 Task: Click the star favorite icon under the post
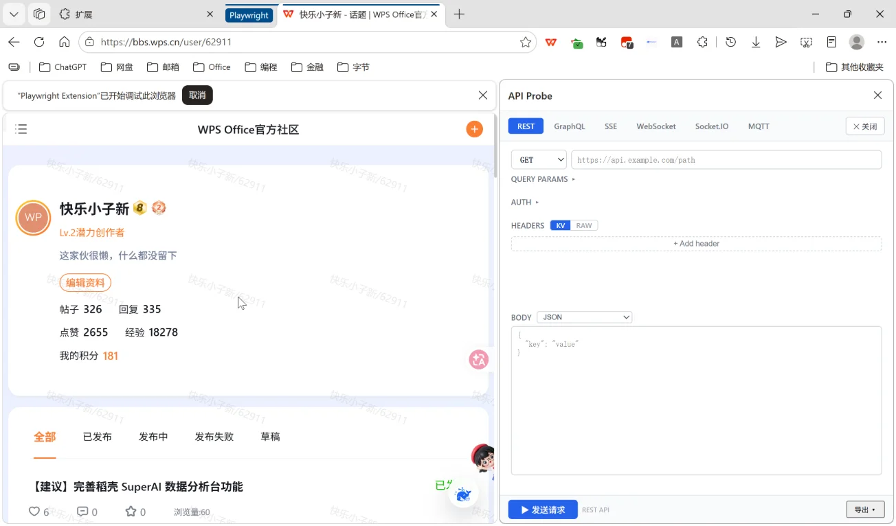tap(131, 512)
